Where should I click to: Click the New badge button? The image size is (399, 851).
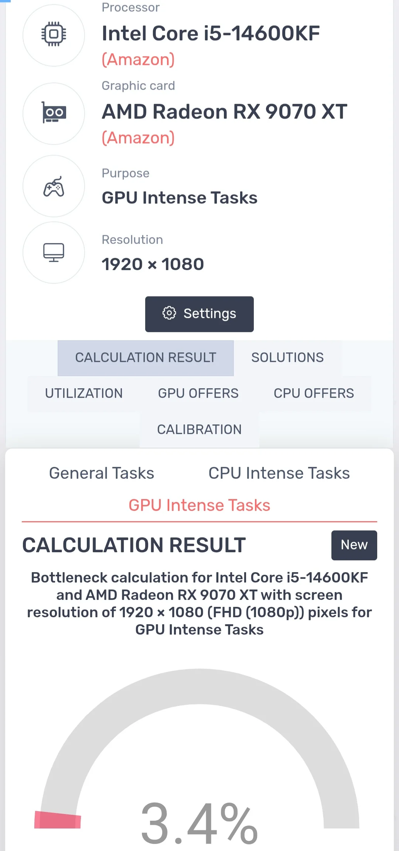click(x=354, y=545)
